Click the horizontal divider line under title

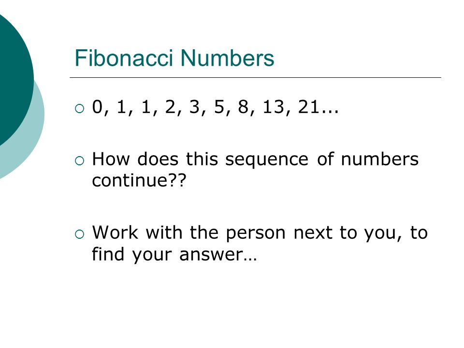tap(255, 77)
